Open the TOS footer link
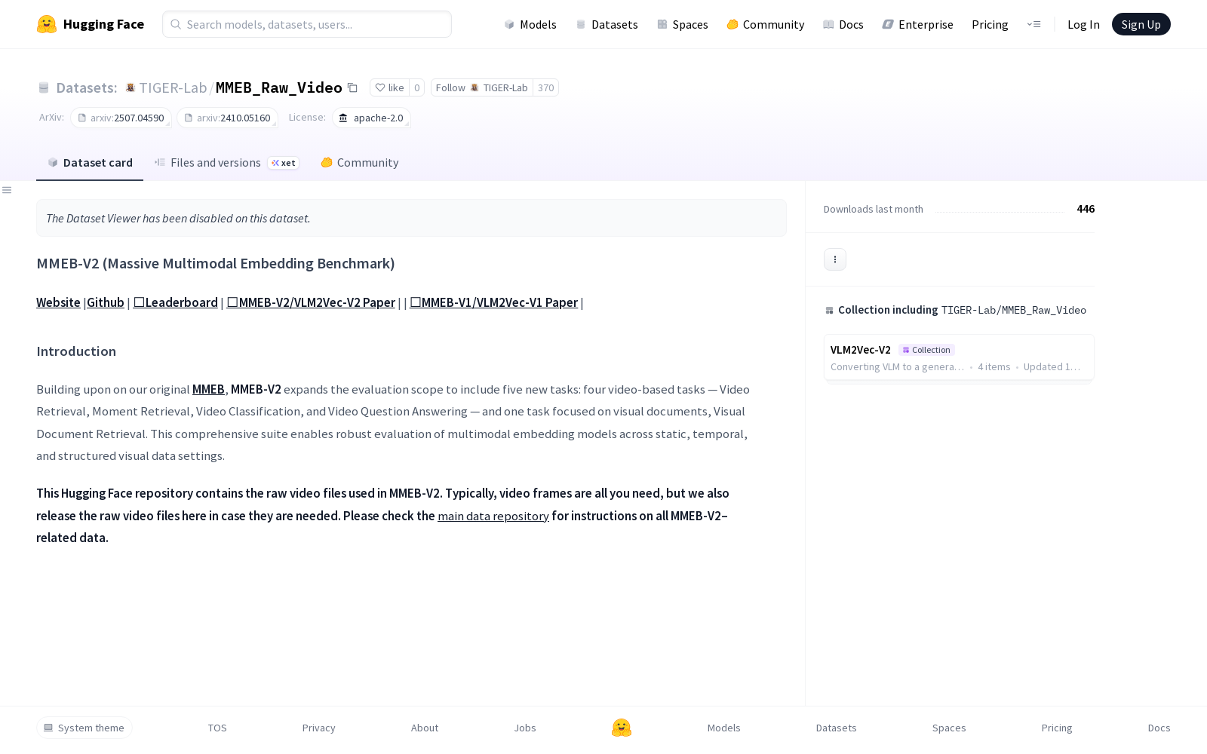This screenshot has width=1207, height=754. 217,728
